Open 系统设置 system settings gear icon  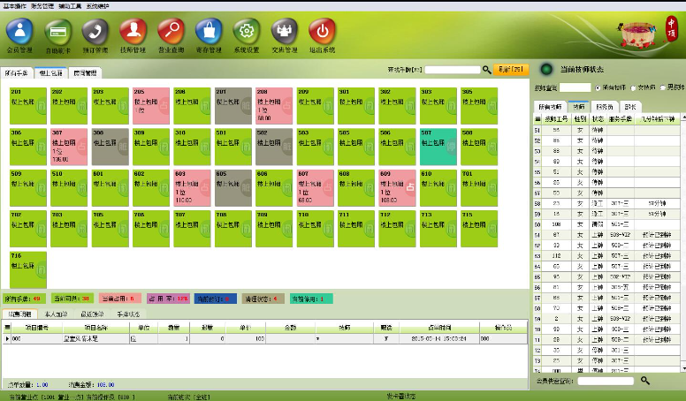[247, 32]
